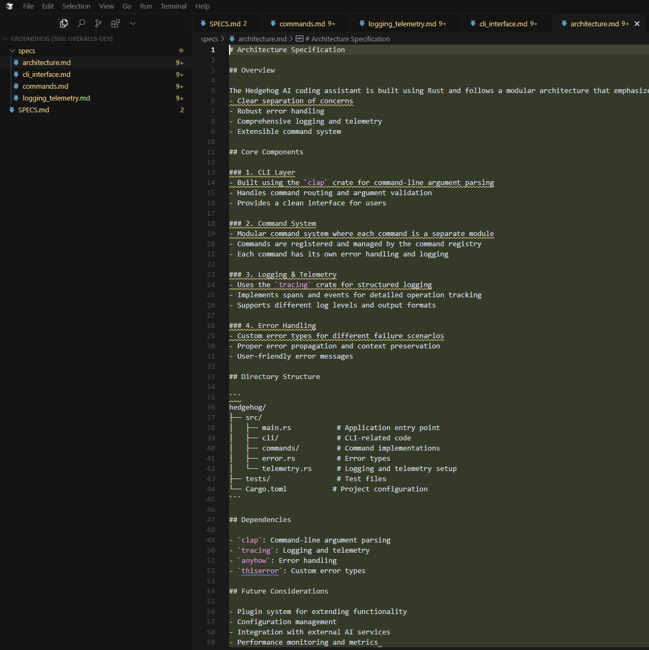Click the dirty indicator dot on SPECS.md tab
Image resolution: width=649 pixels, height=650 pixels.
(246, 23)
